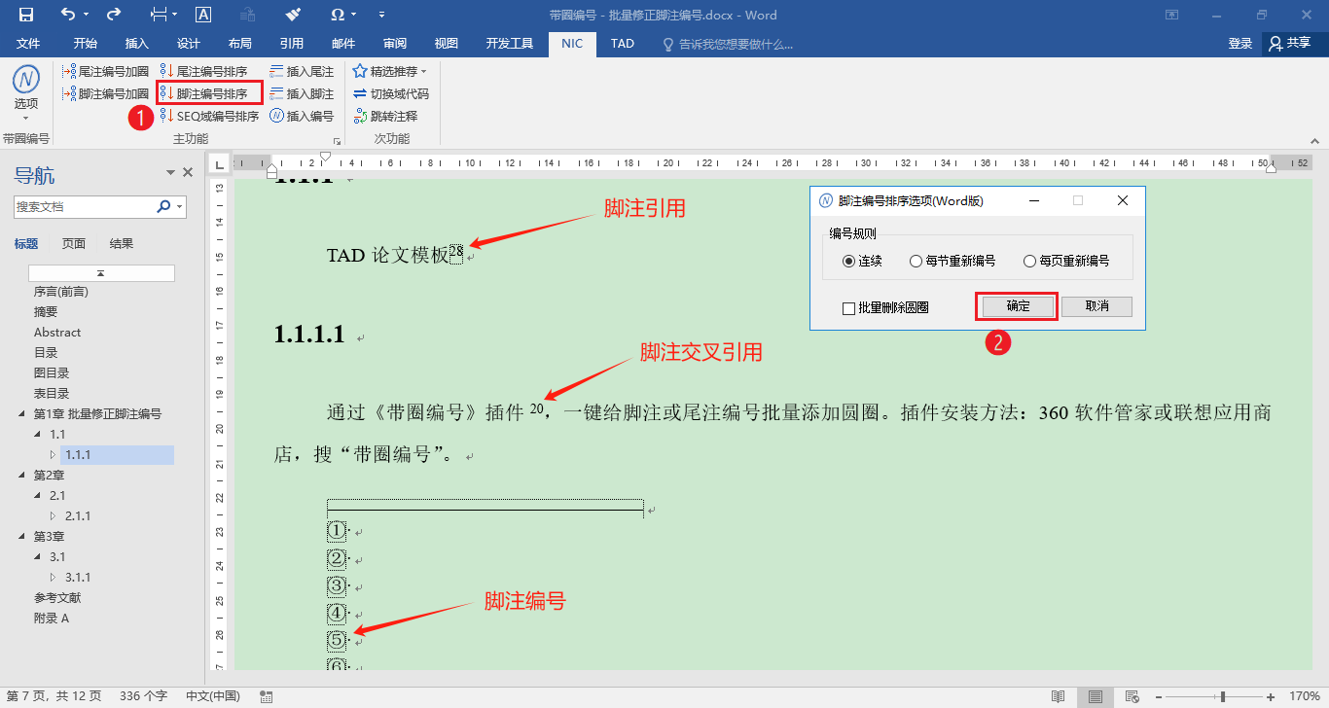Click the 取消 button in the dialog
Screen dimensions: 1329x708
[1096, 305]
